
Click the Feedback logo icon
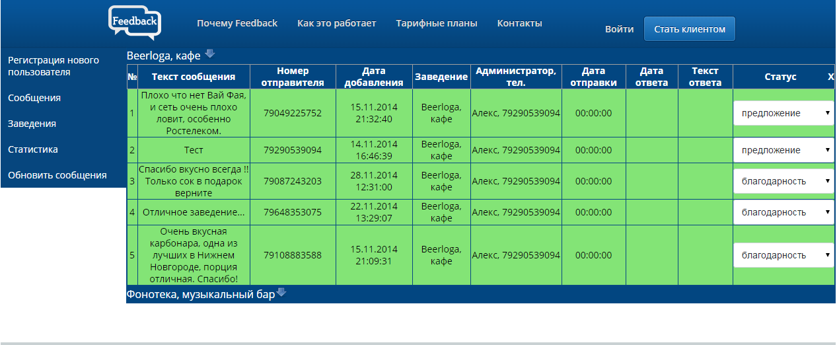[x=135, y=22]
